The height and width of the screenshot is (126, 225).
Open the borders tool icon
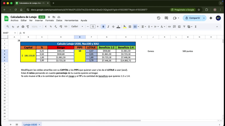(130, 26)
